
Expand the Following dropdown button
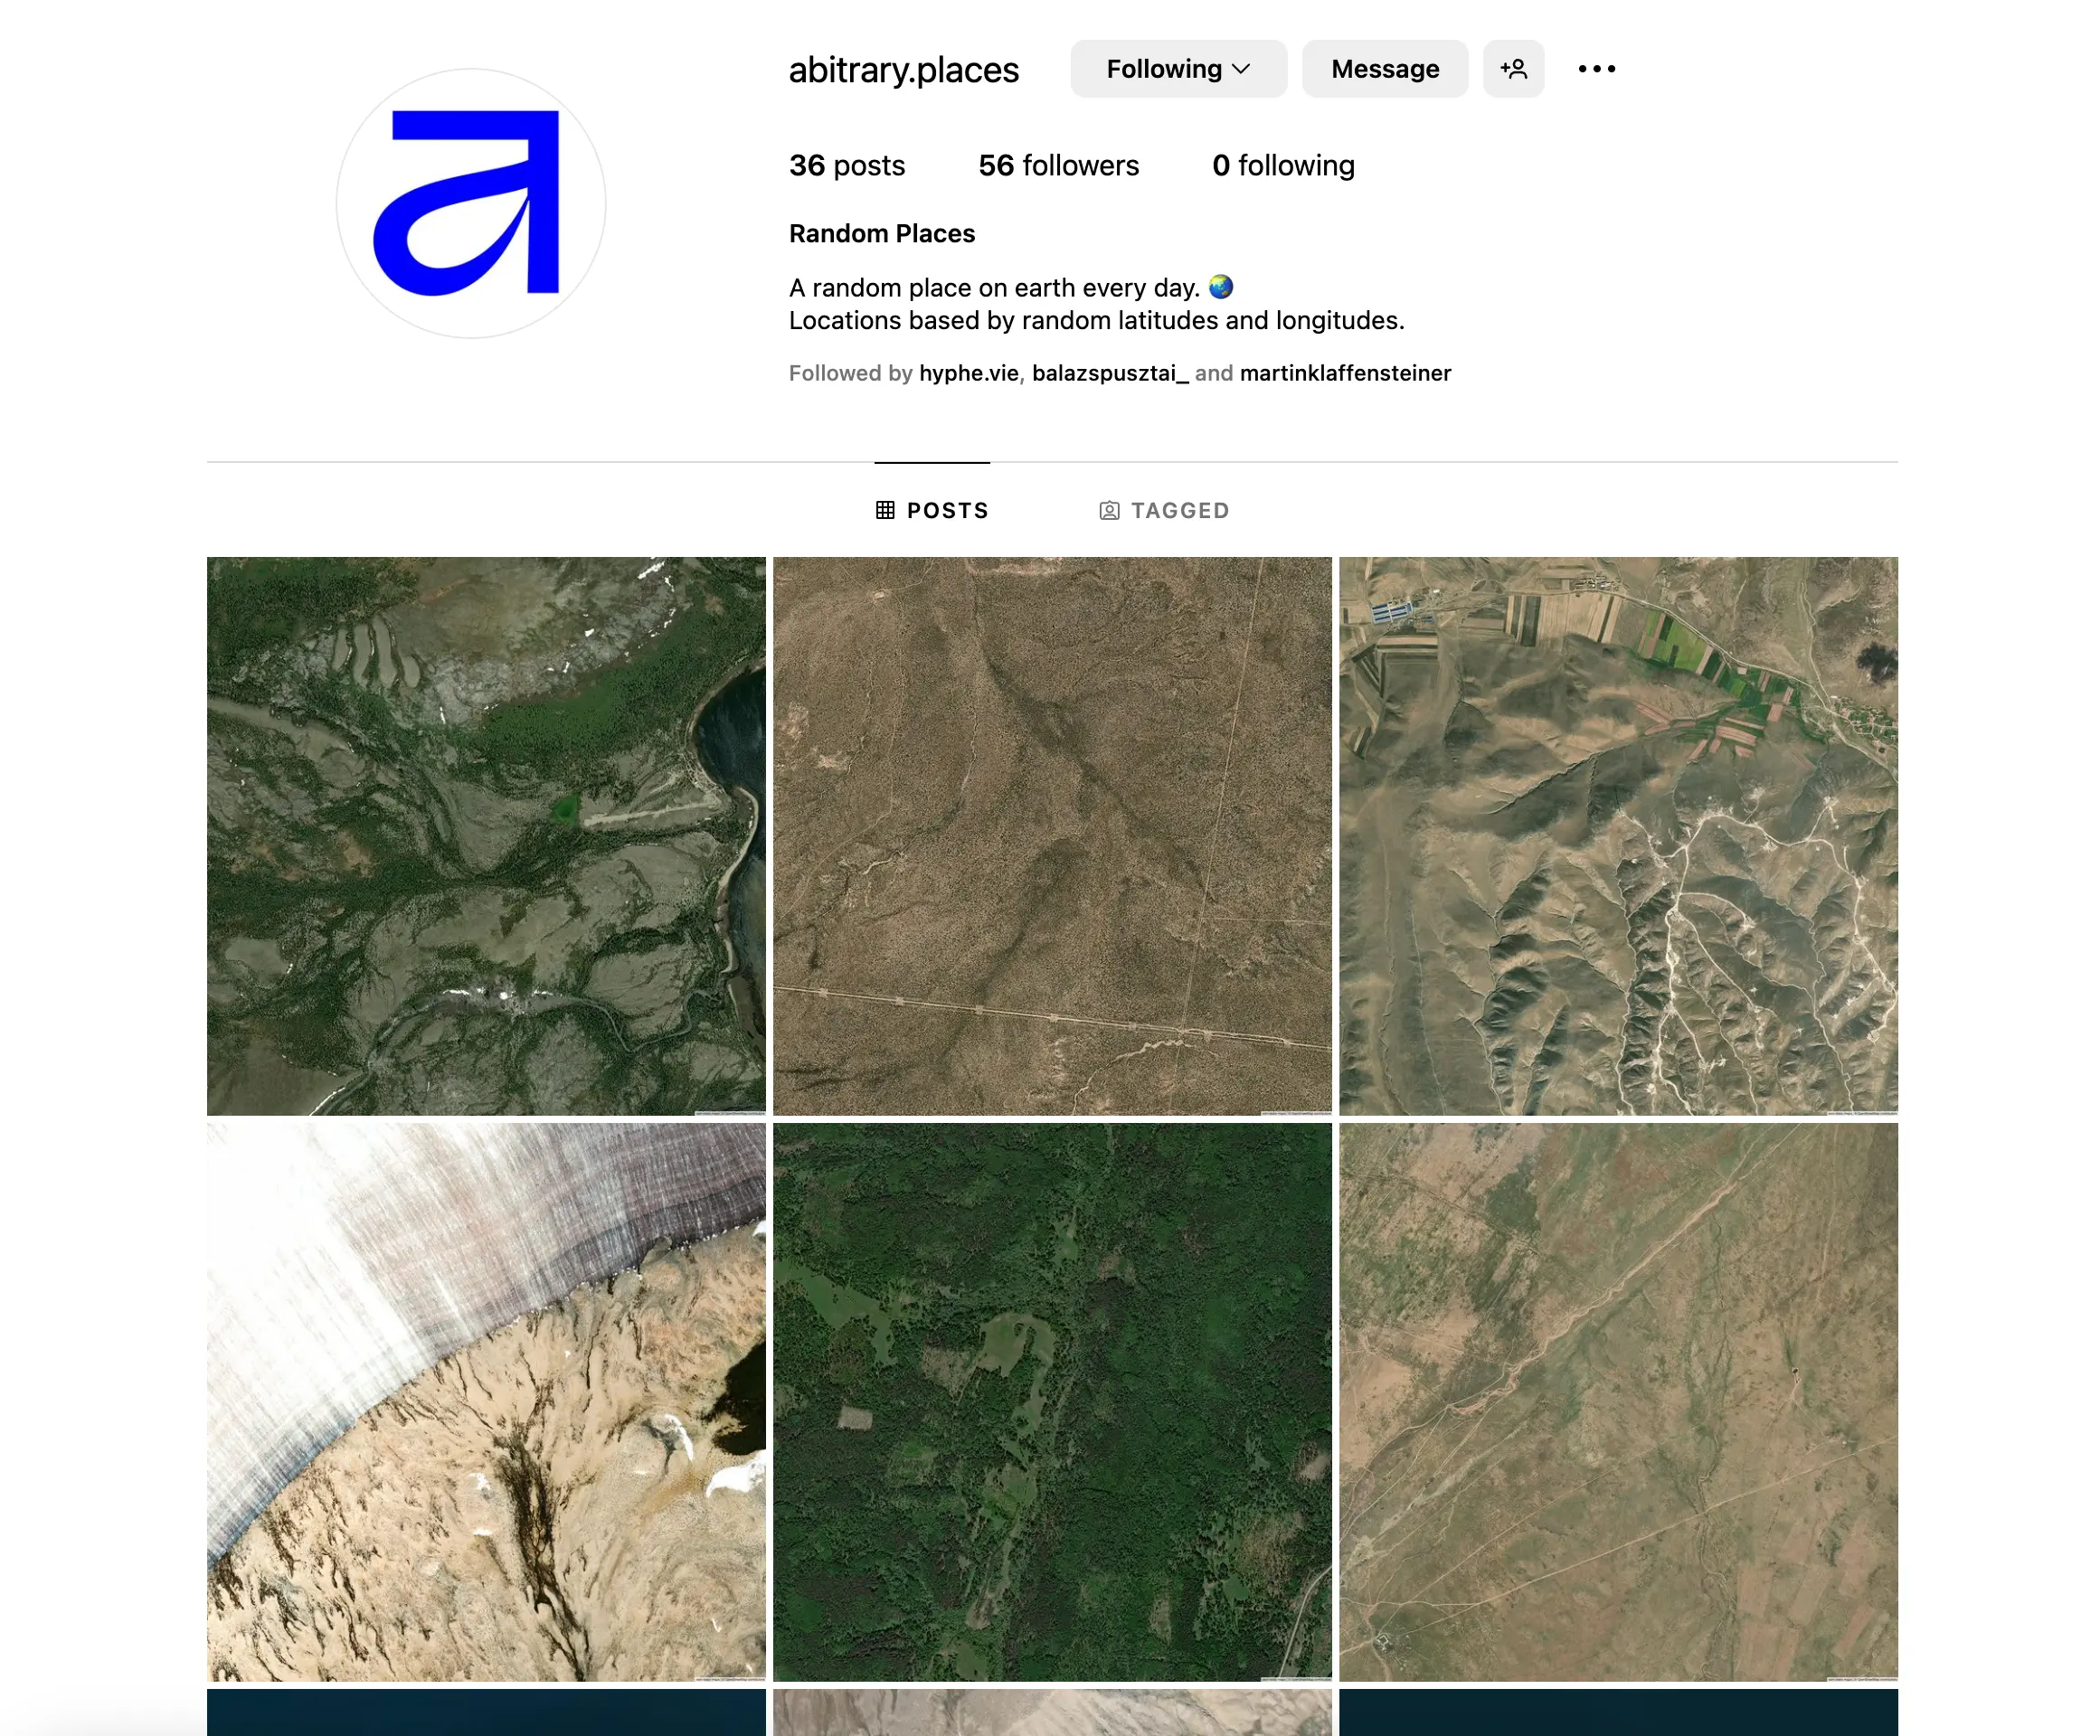point(1178,69)
